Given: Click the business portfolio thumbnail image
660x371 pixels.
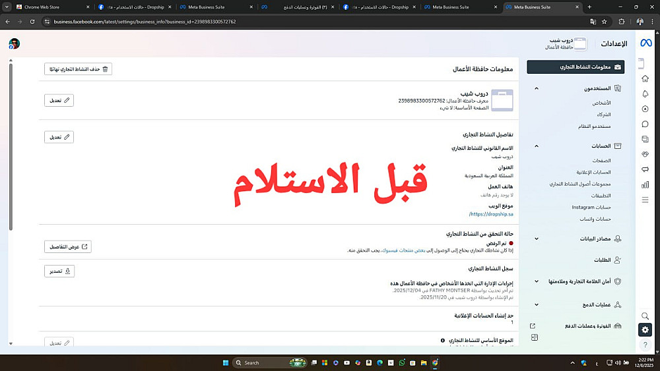Looking at the screenshot, I should [x=502, y=100].
